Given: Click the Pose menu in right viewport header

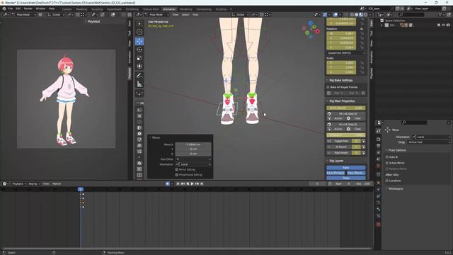Looking at the screenshot, I should (195, 14).
